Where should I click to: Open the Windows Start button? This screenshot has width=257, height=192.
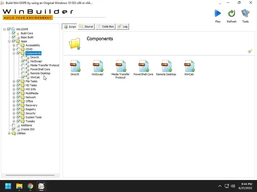click(8, 186)
